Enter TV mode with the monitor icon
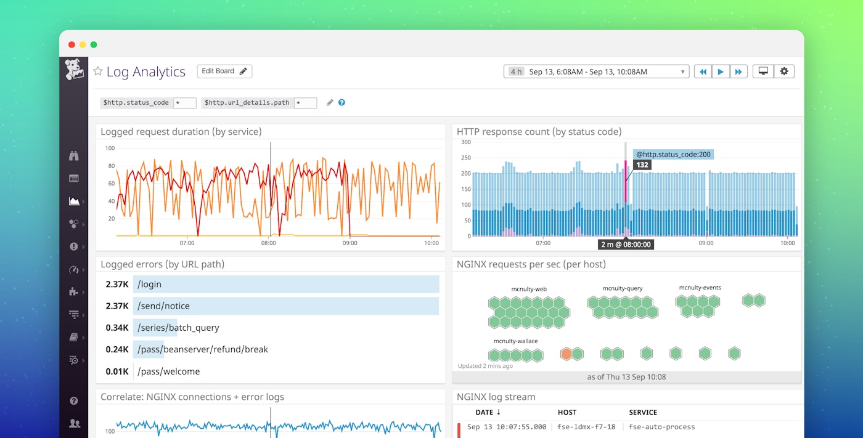863x438 pixels. [x=763, y=71]
